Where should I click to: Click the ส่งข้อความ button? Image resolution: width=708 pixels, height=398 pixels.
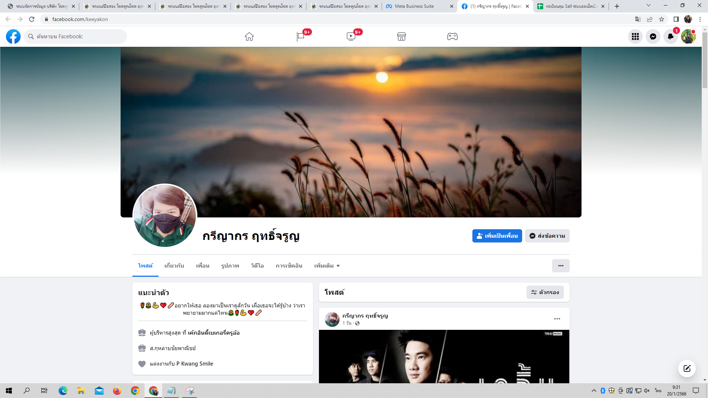point(547,236)
